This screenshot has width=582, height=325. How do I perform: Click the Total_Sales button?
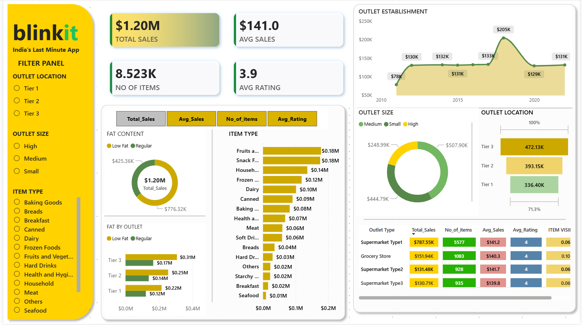coord(141,119)
